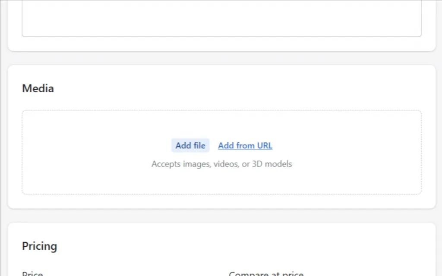
Task: Click the 'Price' field label
Action: pos(32,273)
